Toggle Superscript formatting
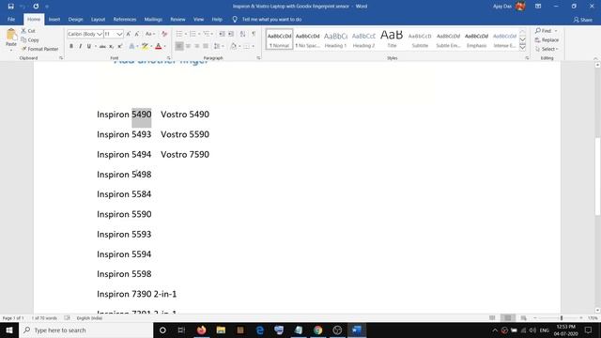 click(x=120, y=46)
